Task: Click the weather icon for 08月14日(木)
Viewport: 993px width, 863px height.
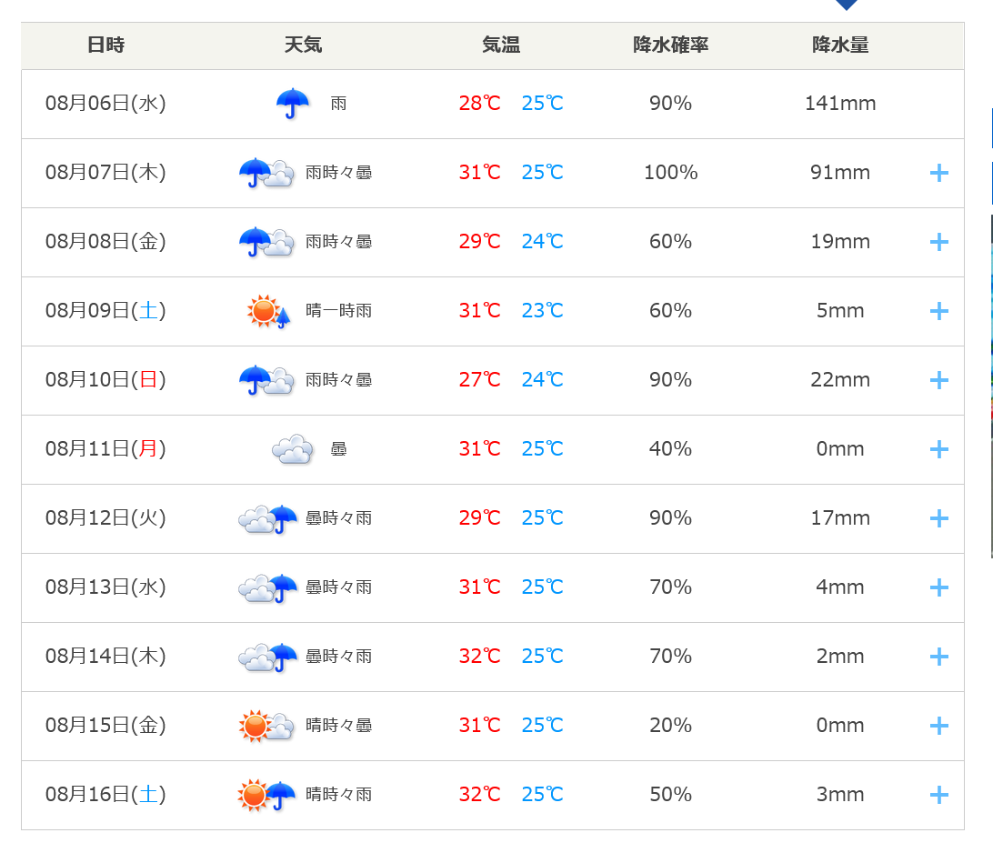Action: click(x=268, y=657)
